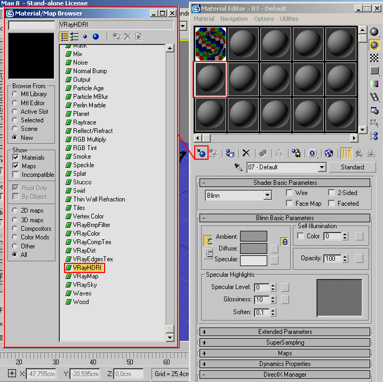
Task: Click the Make Preview film icon
Action: pos(374,97)
